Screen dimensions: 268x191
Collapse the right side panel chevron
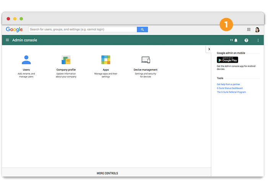209,49
